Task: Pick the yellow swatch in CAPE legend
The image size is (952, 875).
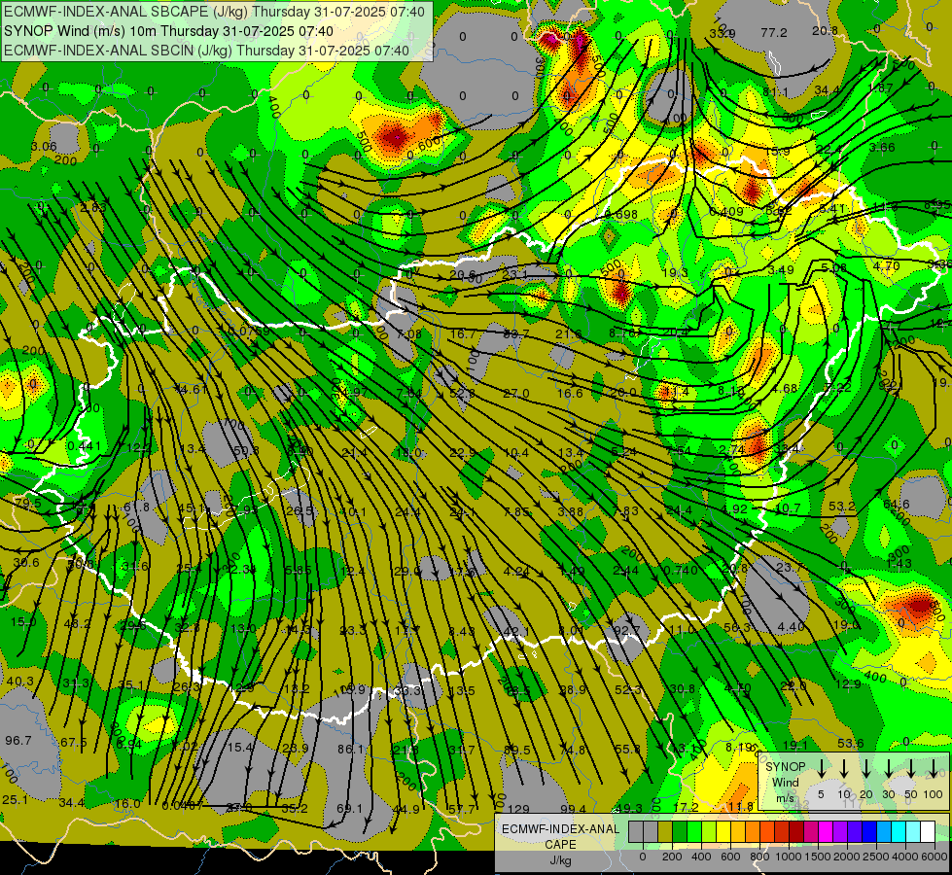Action: click(723, 832)
